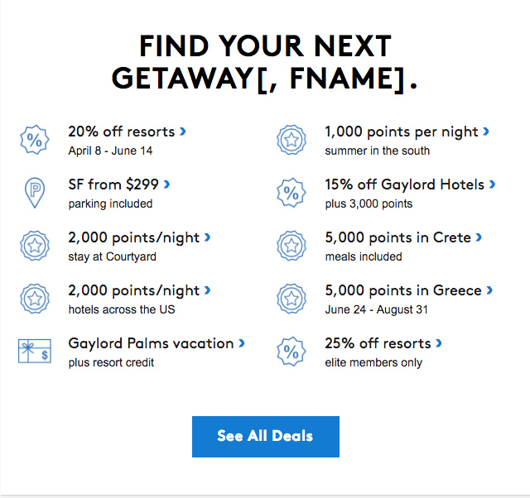Follow the Gaylord Palms vacation link
Image resolution: width=530 pixels, height=498 pixels.
(151, 343)
